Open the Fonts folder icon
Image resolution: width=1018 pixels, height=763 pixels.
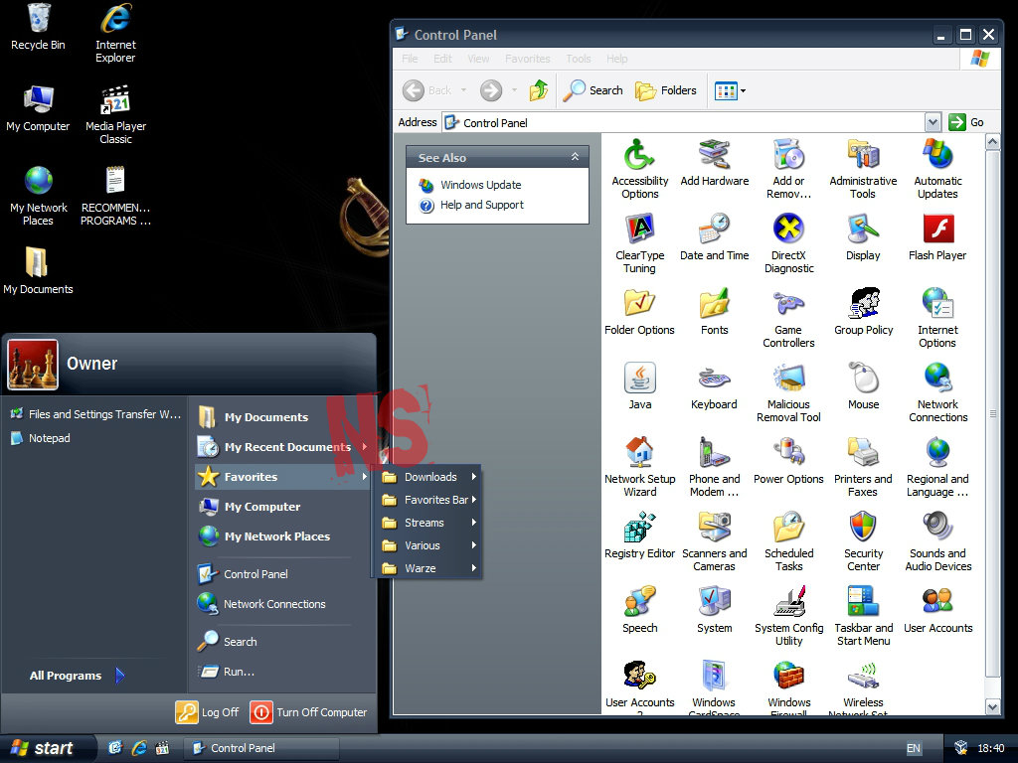(714, 312)
